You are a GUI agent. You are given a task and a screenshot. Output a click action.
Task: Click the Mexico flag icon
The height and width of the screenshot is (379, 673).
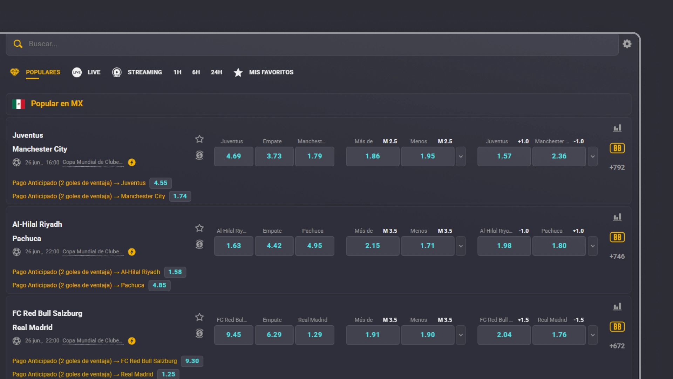[x=19, y=104]
